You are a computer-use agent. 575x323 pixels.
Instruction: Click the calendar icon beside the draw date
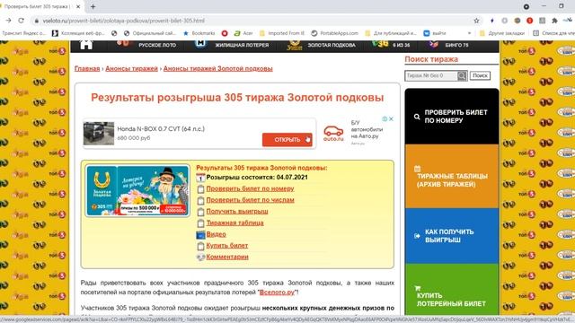pyautogui.click(x=200, y=178)
